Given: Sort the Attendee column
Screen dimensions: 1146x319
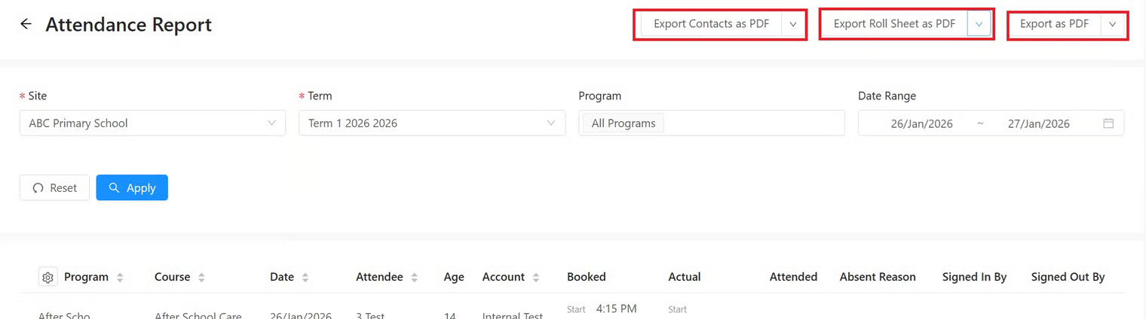Looking at the screenshot, I should pyautogui.click(x=414, y=278).
